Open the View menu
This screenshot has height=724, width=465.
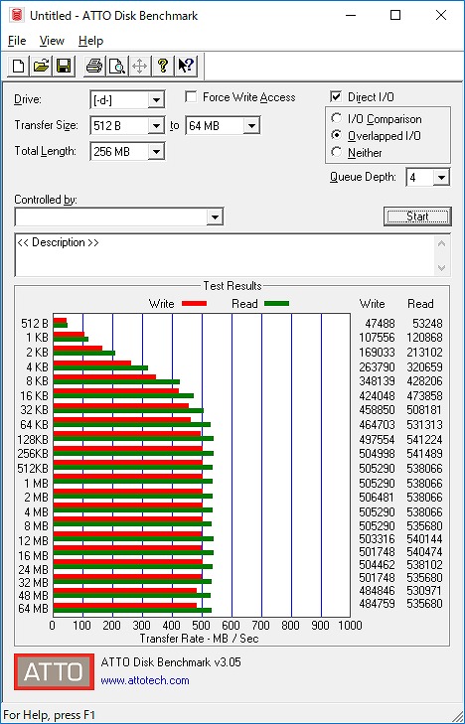click(52, 41)
